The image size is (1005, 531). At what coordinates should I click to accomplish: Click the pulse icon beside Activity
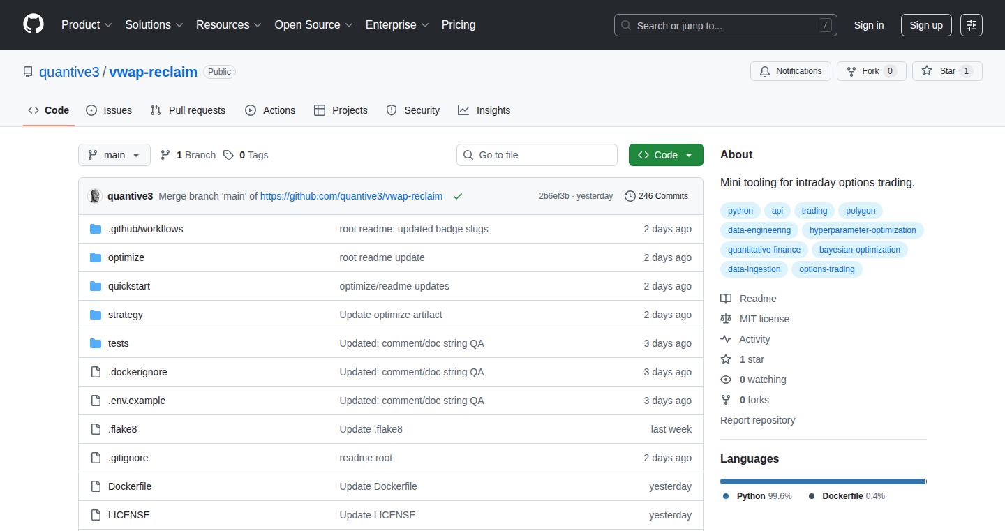coord(726,339)
